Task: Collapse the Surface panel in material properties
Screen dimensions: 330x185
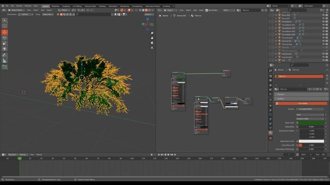Action: [301, 99]
